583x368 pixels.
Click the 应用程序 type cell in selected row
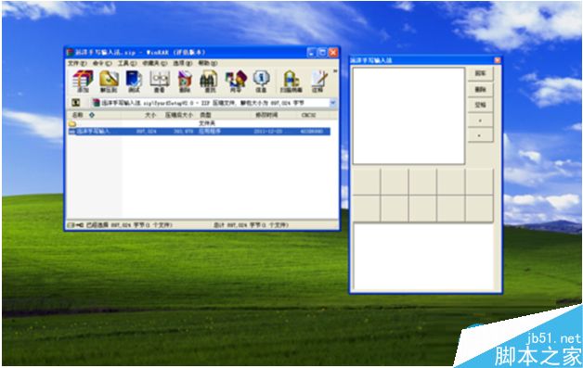(210, 132)
